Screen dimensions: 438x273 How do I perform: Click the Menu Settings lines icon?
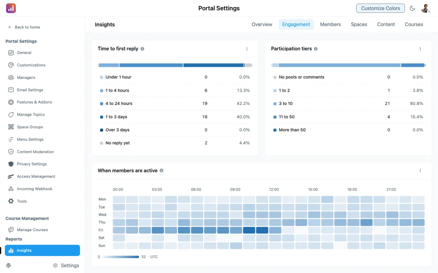point(11,139)
